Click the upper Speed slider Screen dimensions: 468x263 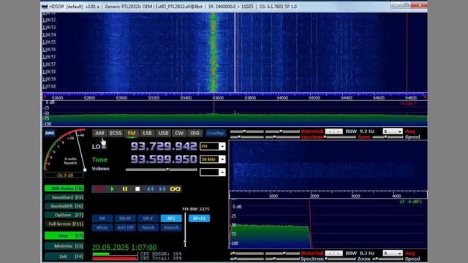(388, 137)
